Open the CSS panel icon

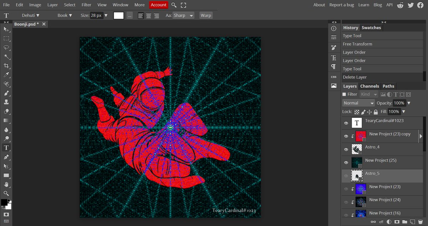pos(334,77)
